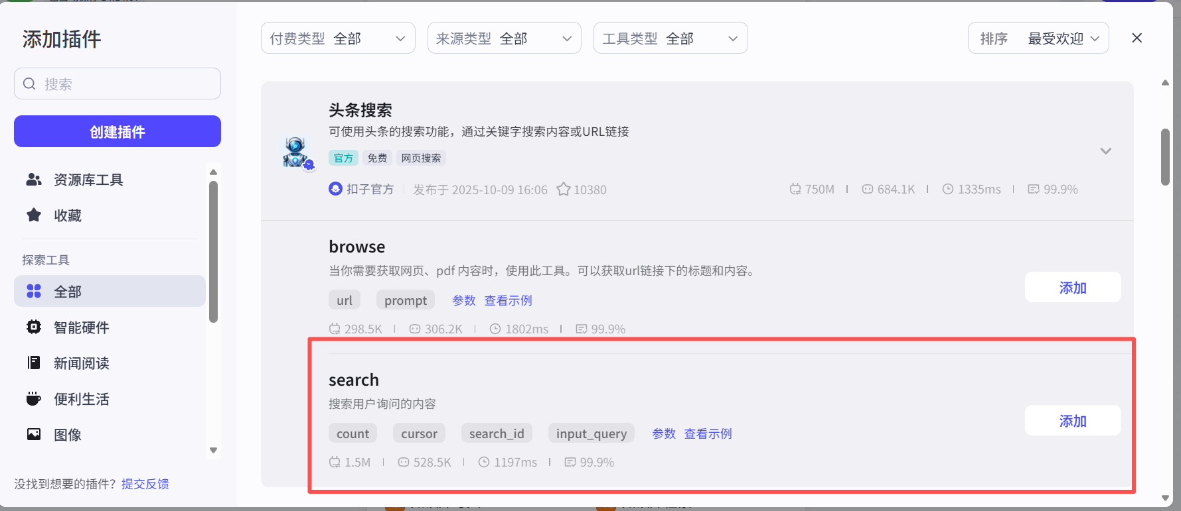Open 查看示例 link for search tool
This screenshot has width=1181, height=511.
pyautogui.click(x=708, y=433)
